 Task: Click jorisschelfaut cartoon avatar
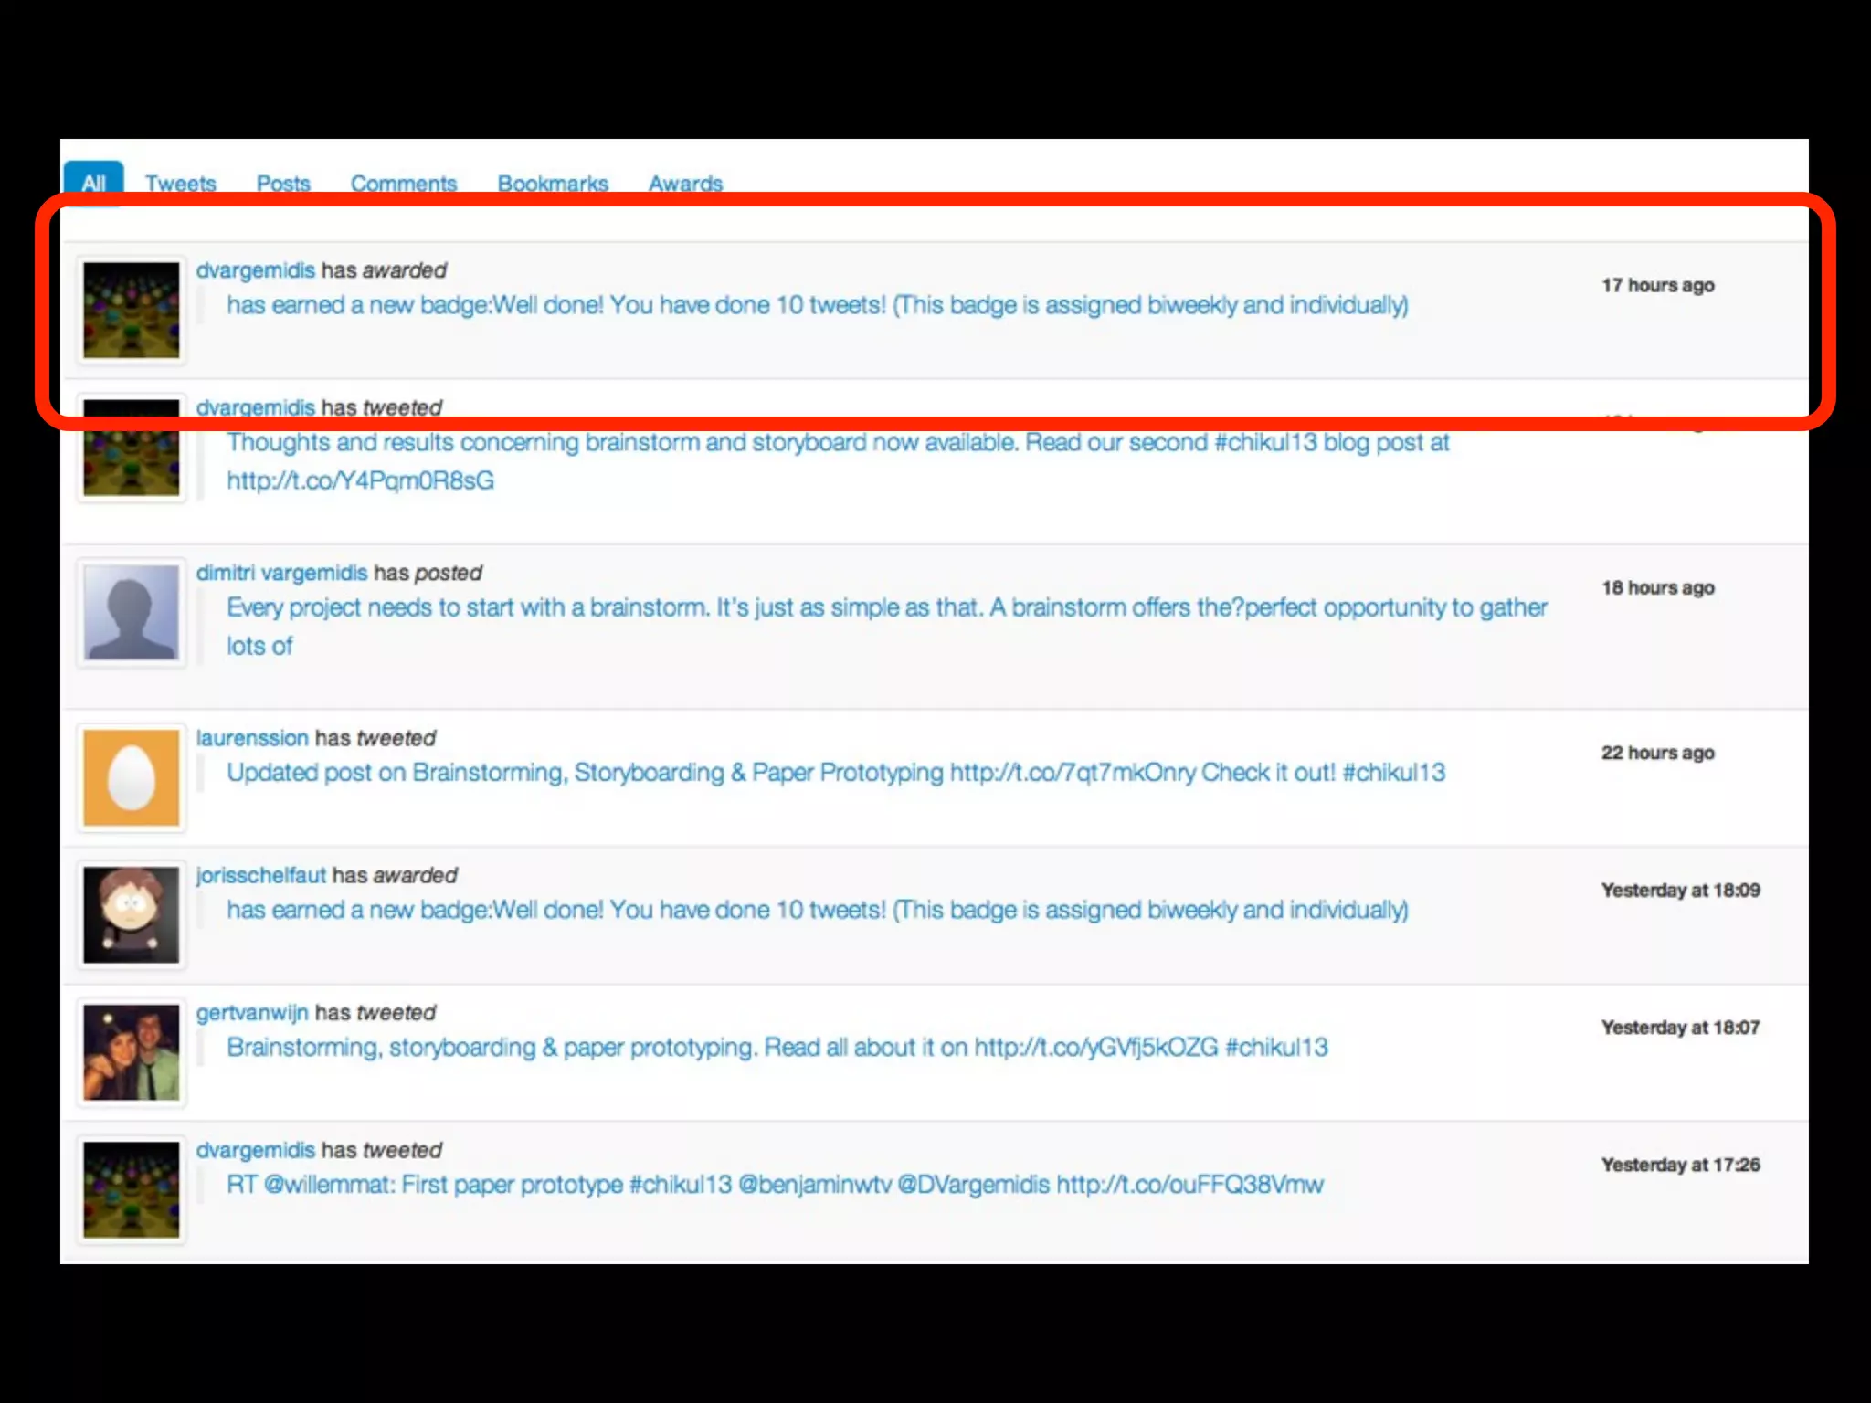[132, 914]
